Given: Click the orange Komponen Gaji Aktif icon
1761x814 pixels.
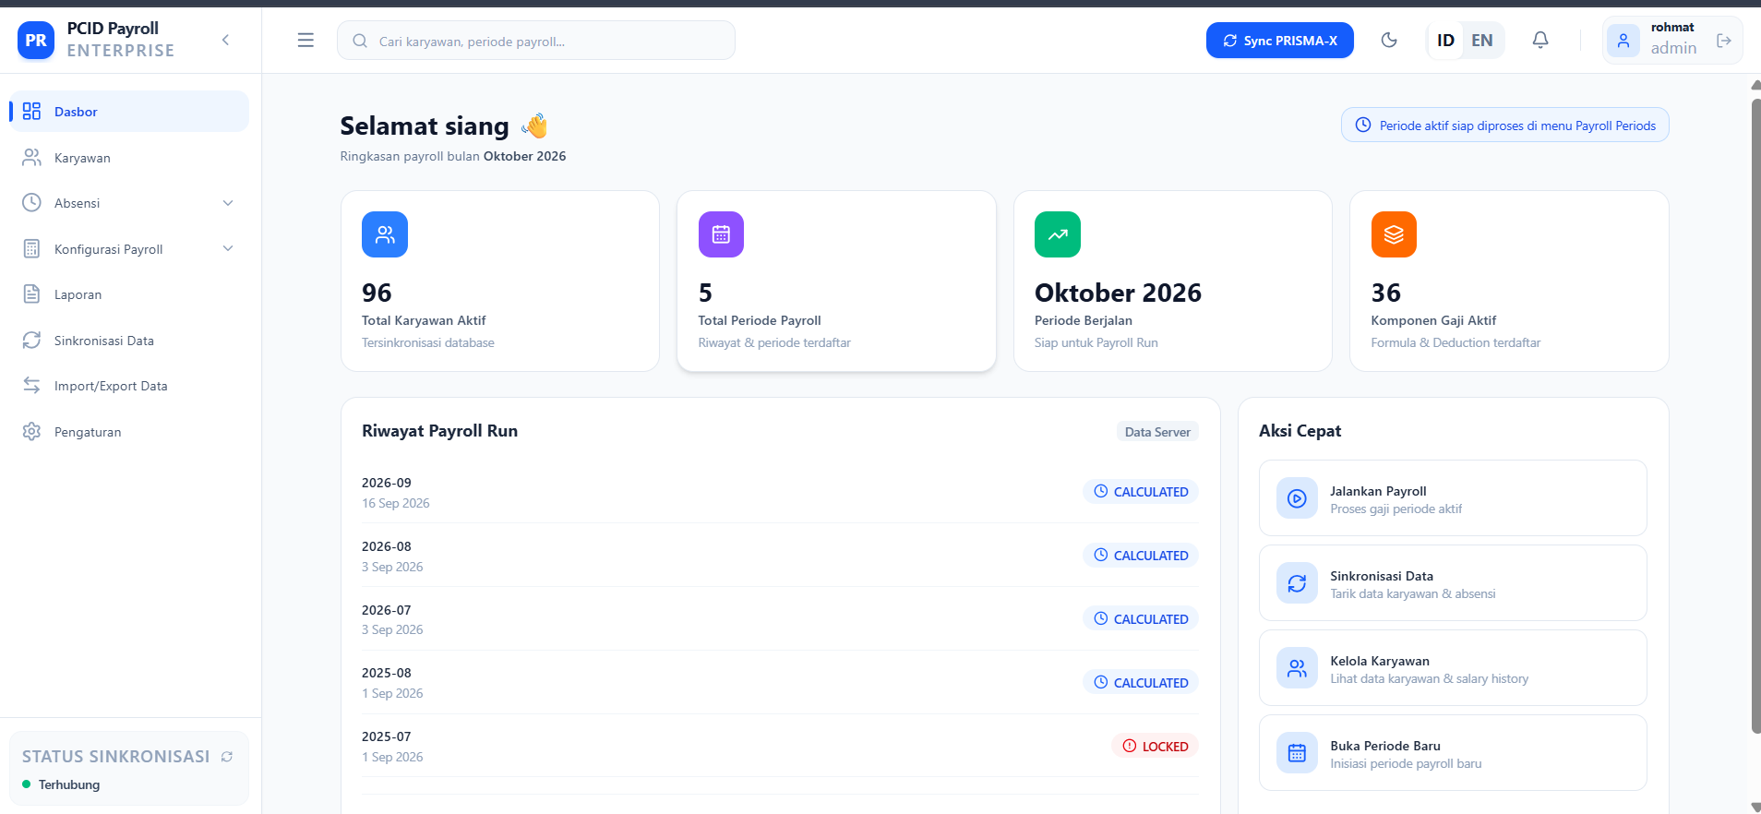Looking at the screenshot, I should click(x=1394, y=234).
